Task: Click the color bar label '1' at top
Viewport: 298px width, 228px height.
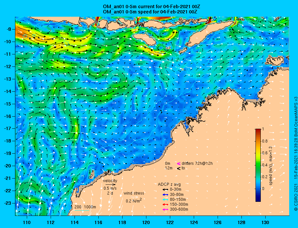Action: 263,129
